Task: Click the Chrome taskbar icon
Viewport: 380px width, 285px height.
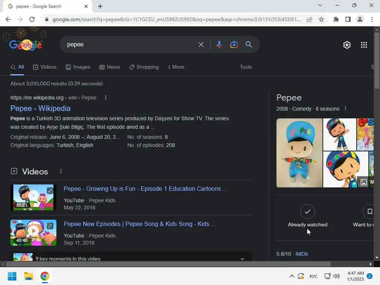Action: point(45,276)
